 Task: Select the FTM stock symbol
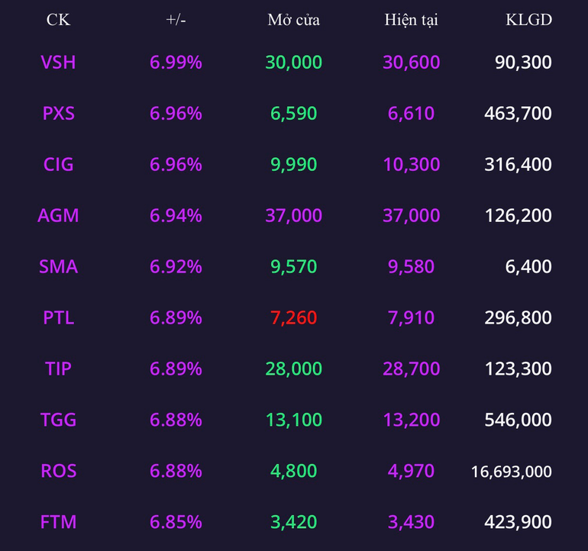click(58, 522)
